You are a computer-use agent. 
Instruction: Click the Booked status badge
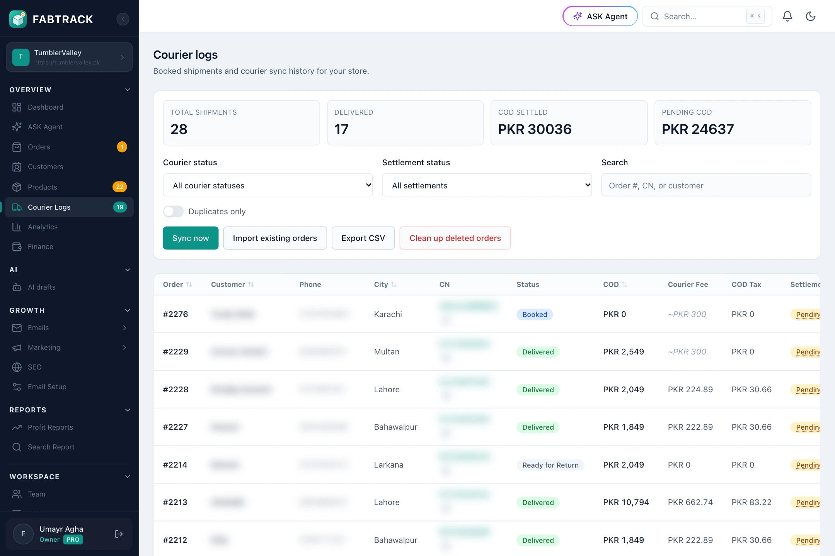(x=535, y=315)
